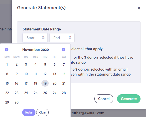Click the Start date input field
This screenshot has height=117, width=146.
[35, 38]
